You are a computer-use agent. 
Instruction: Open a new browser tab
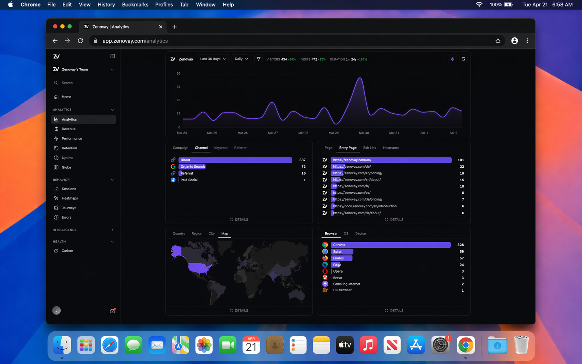[x=175, y=27]
